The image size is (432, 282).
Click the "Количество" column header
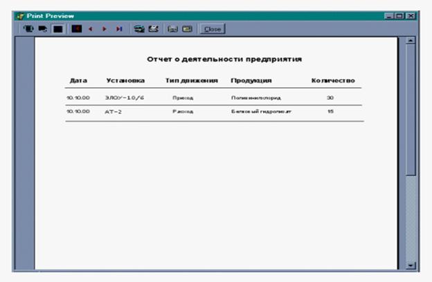point(333,81)
